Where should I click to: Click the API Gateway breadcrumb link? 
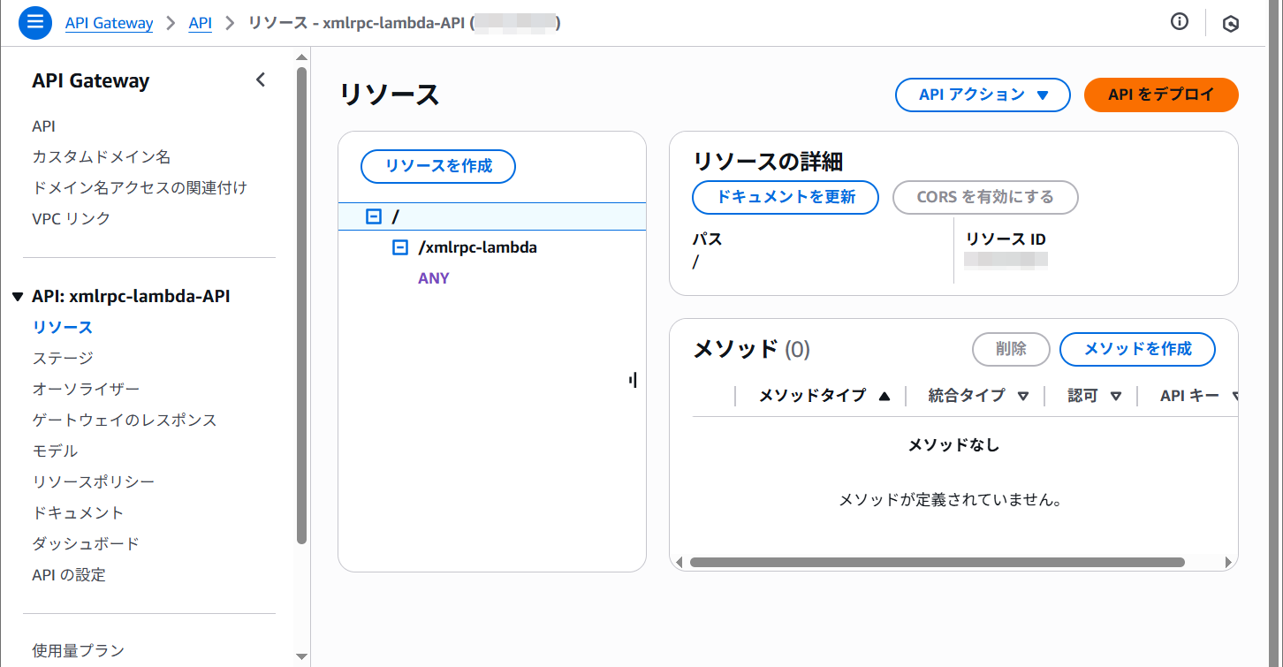coord(109,23)
